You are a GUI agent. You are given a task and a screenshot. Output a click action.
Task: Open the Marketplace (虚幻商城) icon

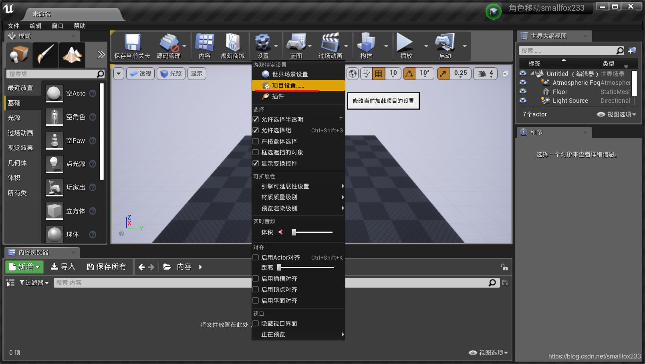(233, 42)
